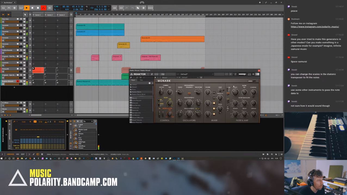Toggle the Arpeggiator device power icon

coord(10,121)
